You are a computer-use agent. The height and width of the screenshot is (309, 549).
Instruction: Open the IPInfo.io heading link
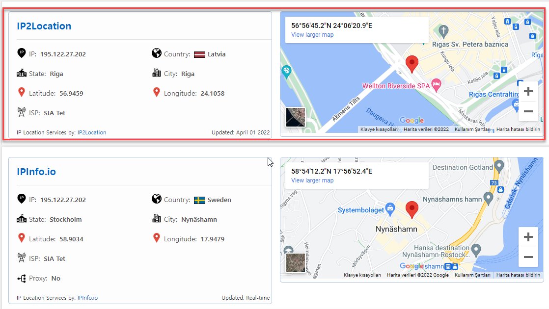click(36, 172)
